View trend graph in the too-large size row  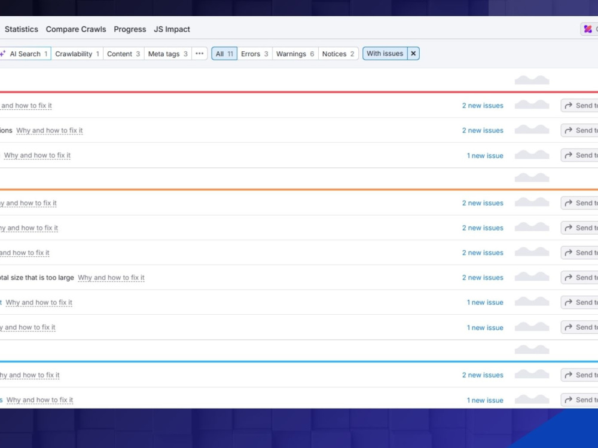coord(532,277)
